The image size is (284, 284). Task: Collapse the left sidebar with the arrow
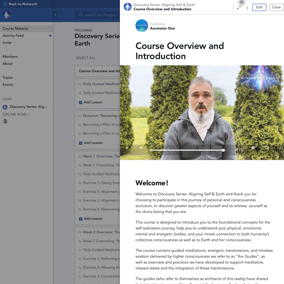pos(55,15)
